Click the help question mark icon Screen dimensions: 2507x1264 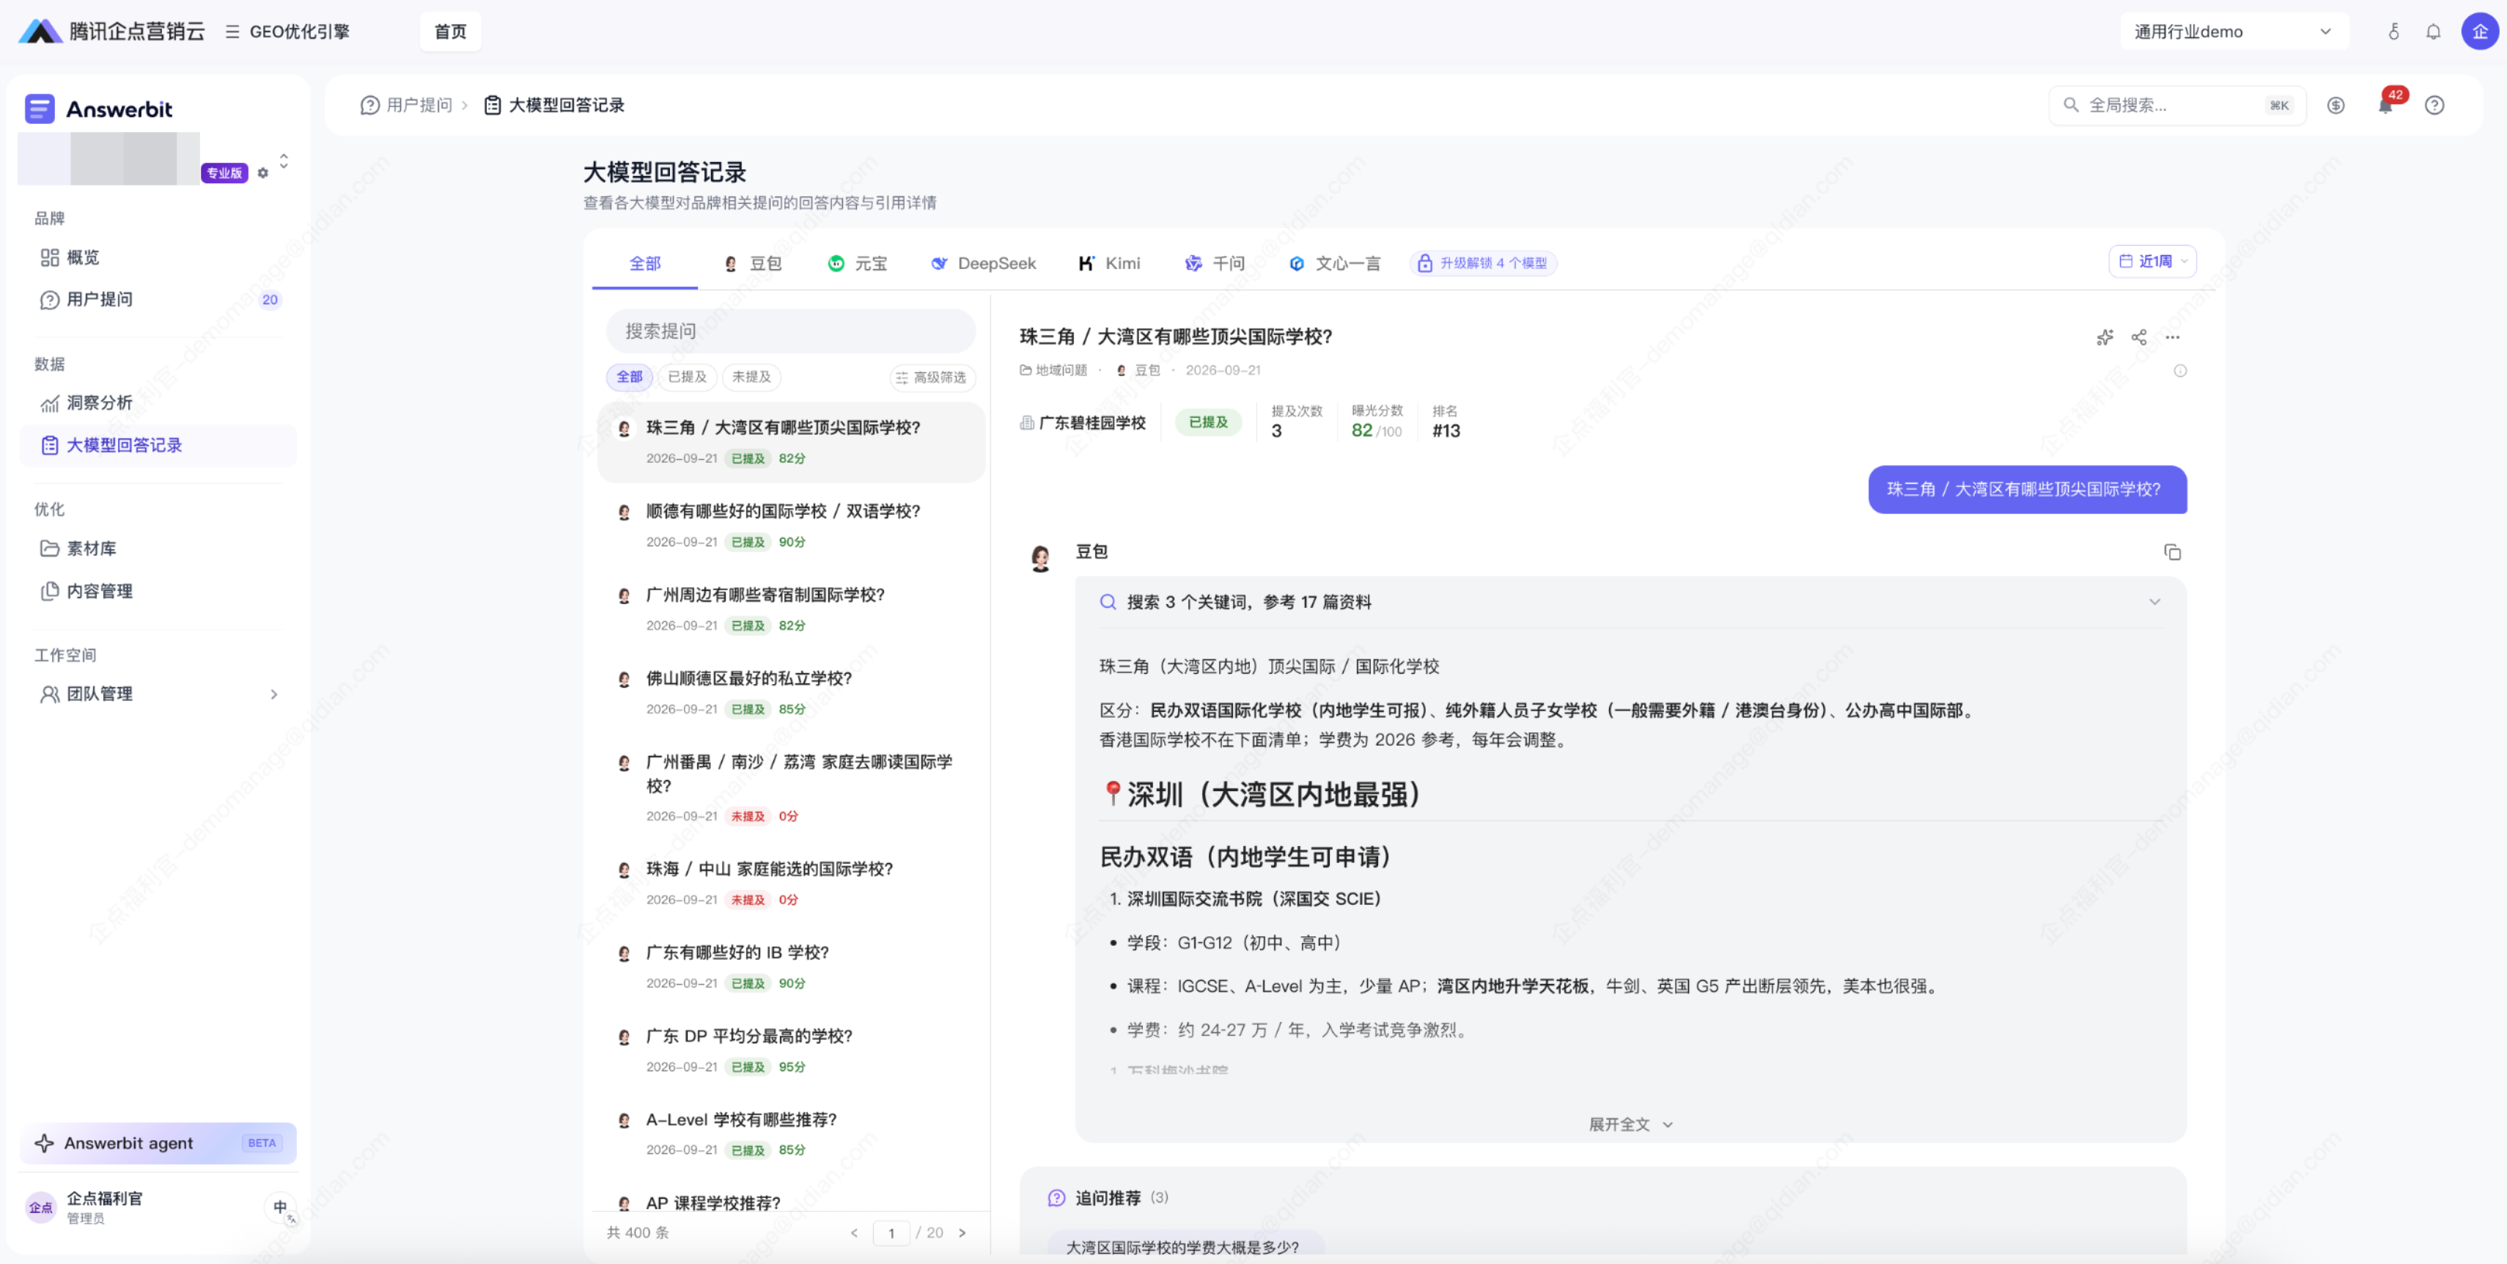tap(2434, 105)
